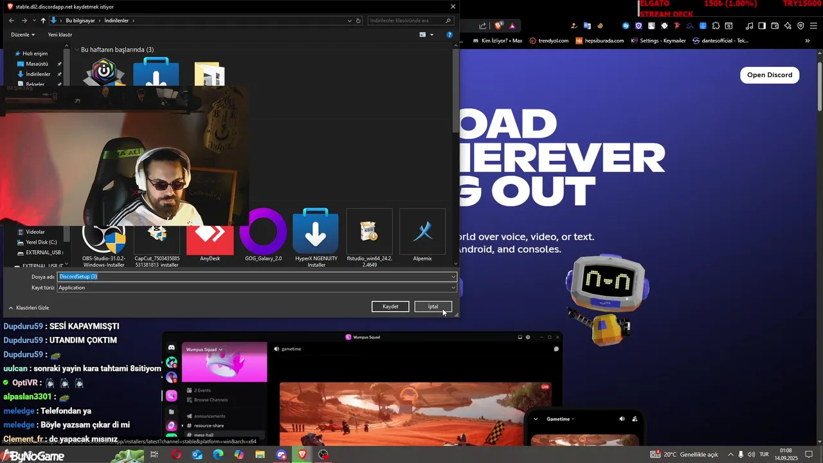Select the GOG_Galaxy_2.0 file
Image resolution: width=823 pixels, height=463 pixels.
[263, 235]
